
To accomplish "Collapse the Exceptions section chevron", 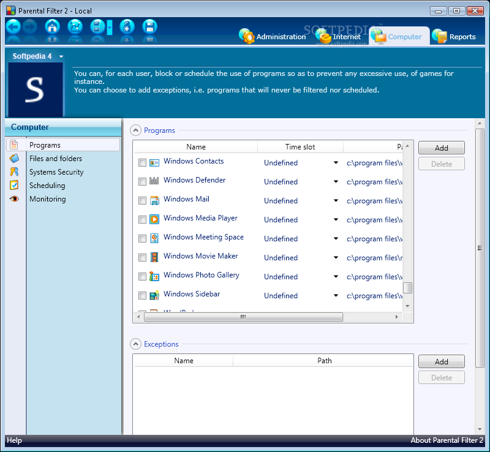I will click(135, 344).
